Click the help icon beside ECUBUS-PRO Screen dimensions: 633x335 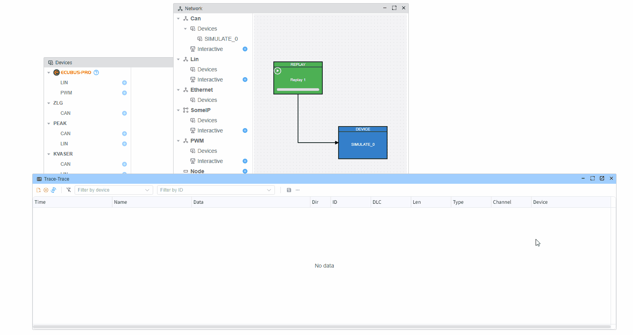pyautogui.click(x=96, y=72)
